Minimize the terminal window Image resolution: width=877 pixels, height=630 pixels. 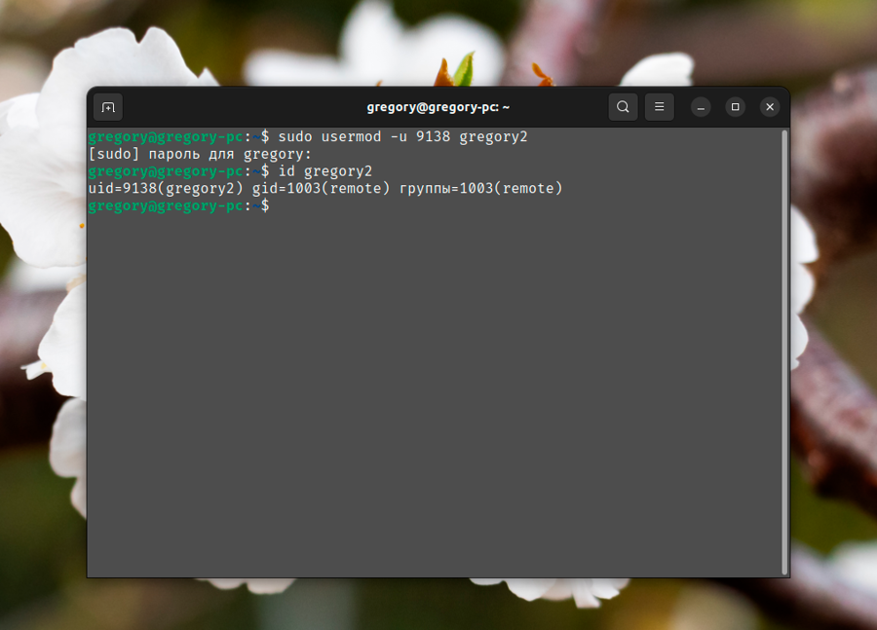(x=701, y=107)
